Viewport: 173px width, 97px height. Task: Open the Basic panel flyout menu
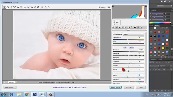coord(146,30)
